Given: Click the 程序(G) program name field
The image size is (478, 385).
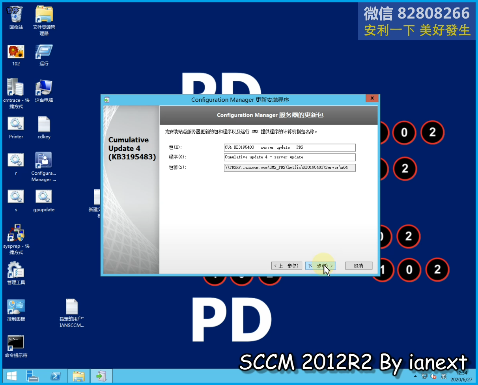Looking at the screenshot, I should point(290,157).
